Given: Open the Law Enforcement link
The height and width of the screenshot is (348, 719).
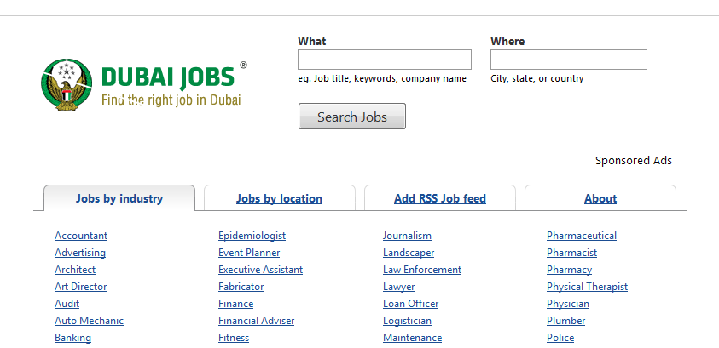Looking at the screenshot, I should coord(422,270).
